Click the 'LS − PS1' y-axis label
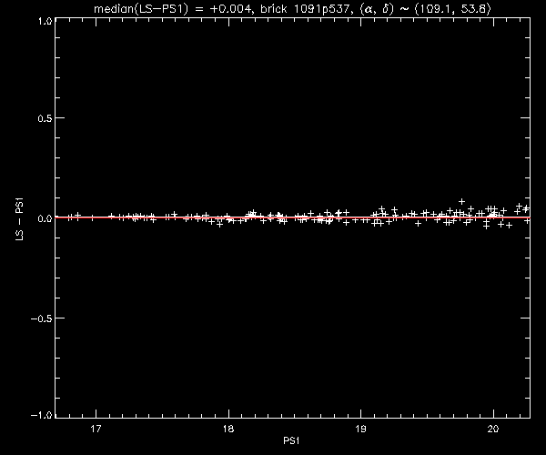This screenshot has height=455, width=546. click(19, 218)
